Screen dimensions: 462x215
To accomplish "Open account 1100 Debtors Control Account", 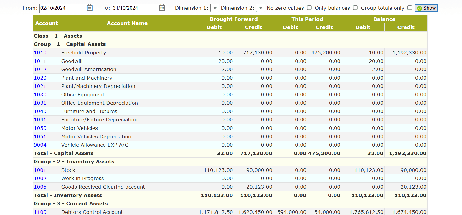I will pyautogui.click(x=40, y=212).
